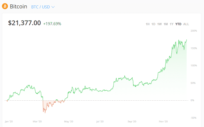Select the 1D time range

(153, 24)
